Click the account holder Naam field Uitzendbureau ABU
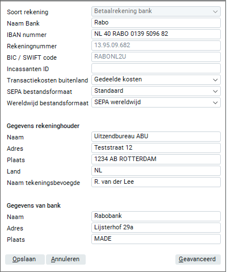The image size is (227, 272). [156, 137]
